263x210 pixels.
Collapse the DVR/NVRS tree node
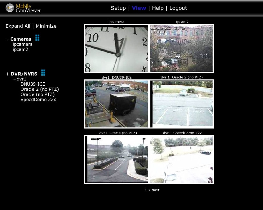point(7,74)
